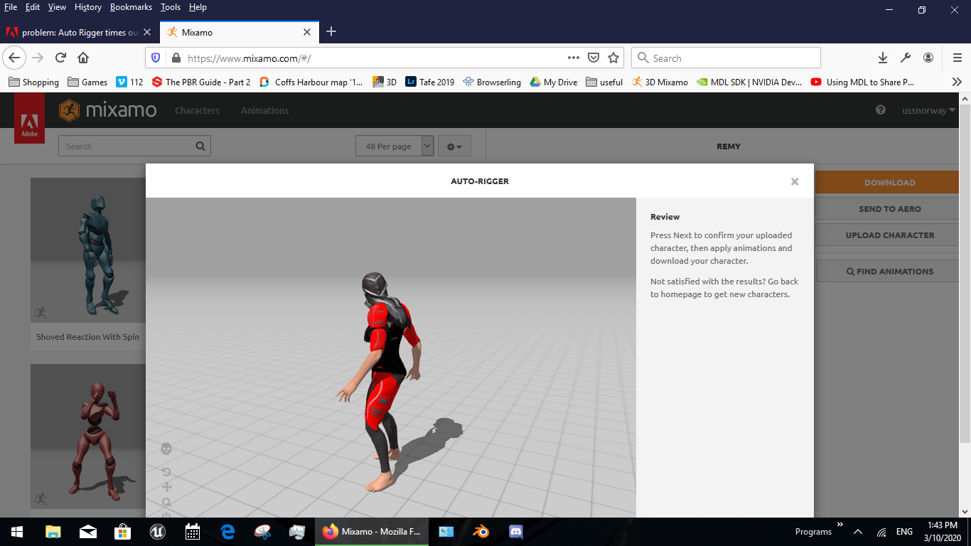Screen dimensions: 971x546
Task: Click the Mixamo running-man logo
Action: coord(70,110)
